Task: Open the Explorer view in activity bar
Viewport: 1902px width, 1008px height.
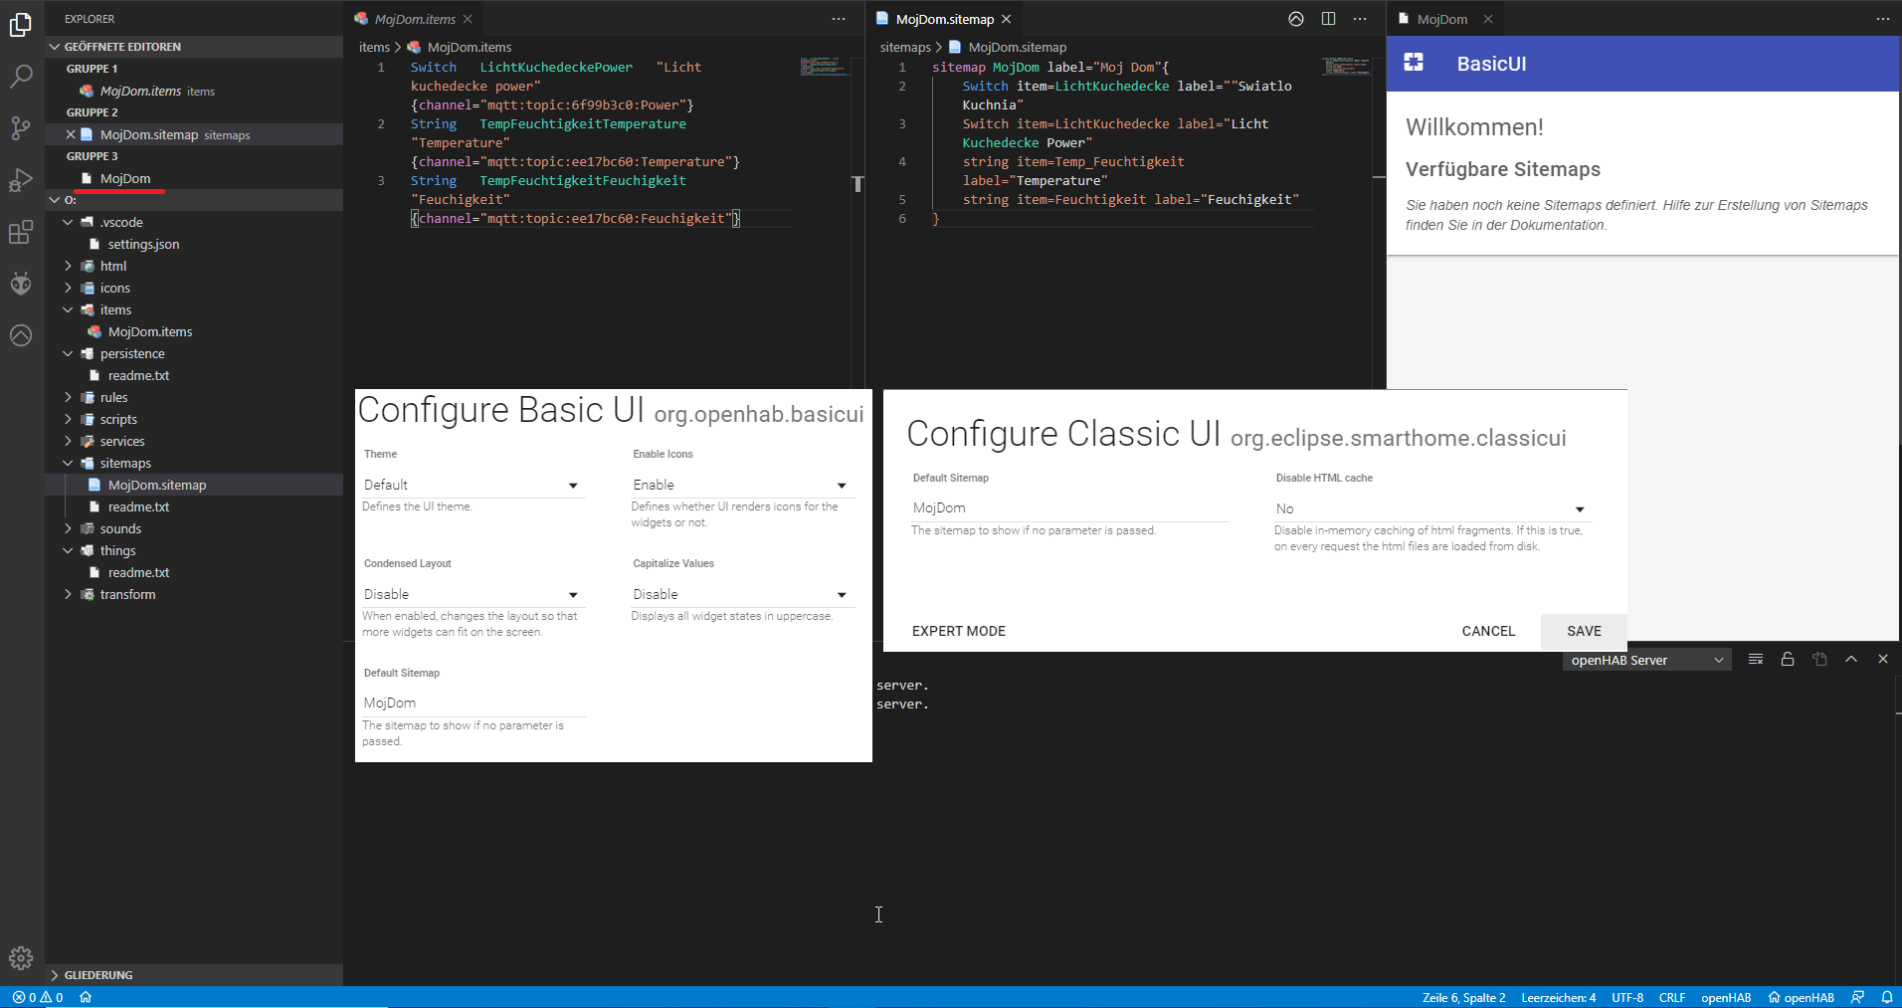Action: pos(21,24)
